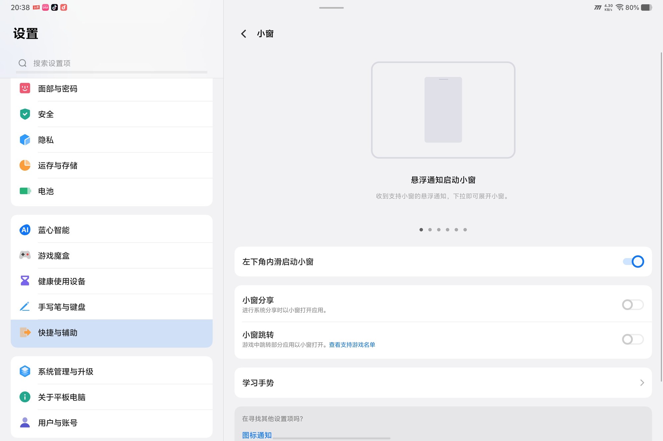Select the 健康使用设备 hourglass icon
Image resolution: width=663 pixels, height=441 pixels.
[x=25, y=281]
